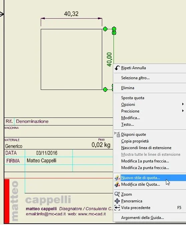This screenshot has height=225, width=186.
Task: Expand the Precisione submenu arrow
Action: 183,111
